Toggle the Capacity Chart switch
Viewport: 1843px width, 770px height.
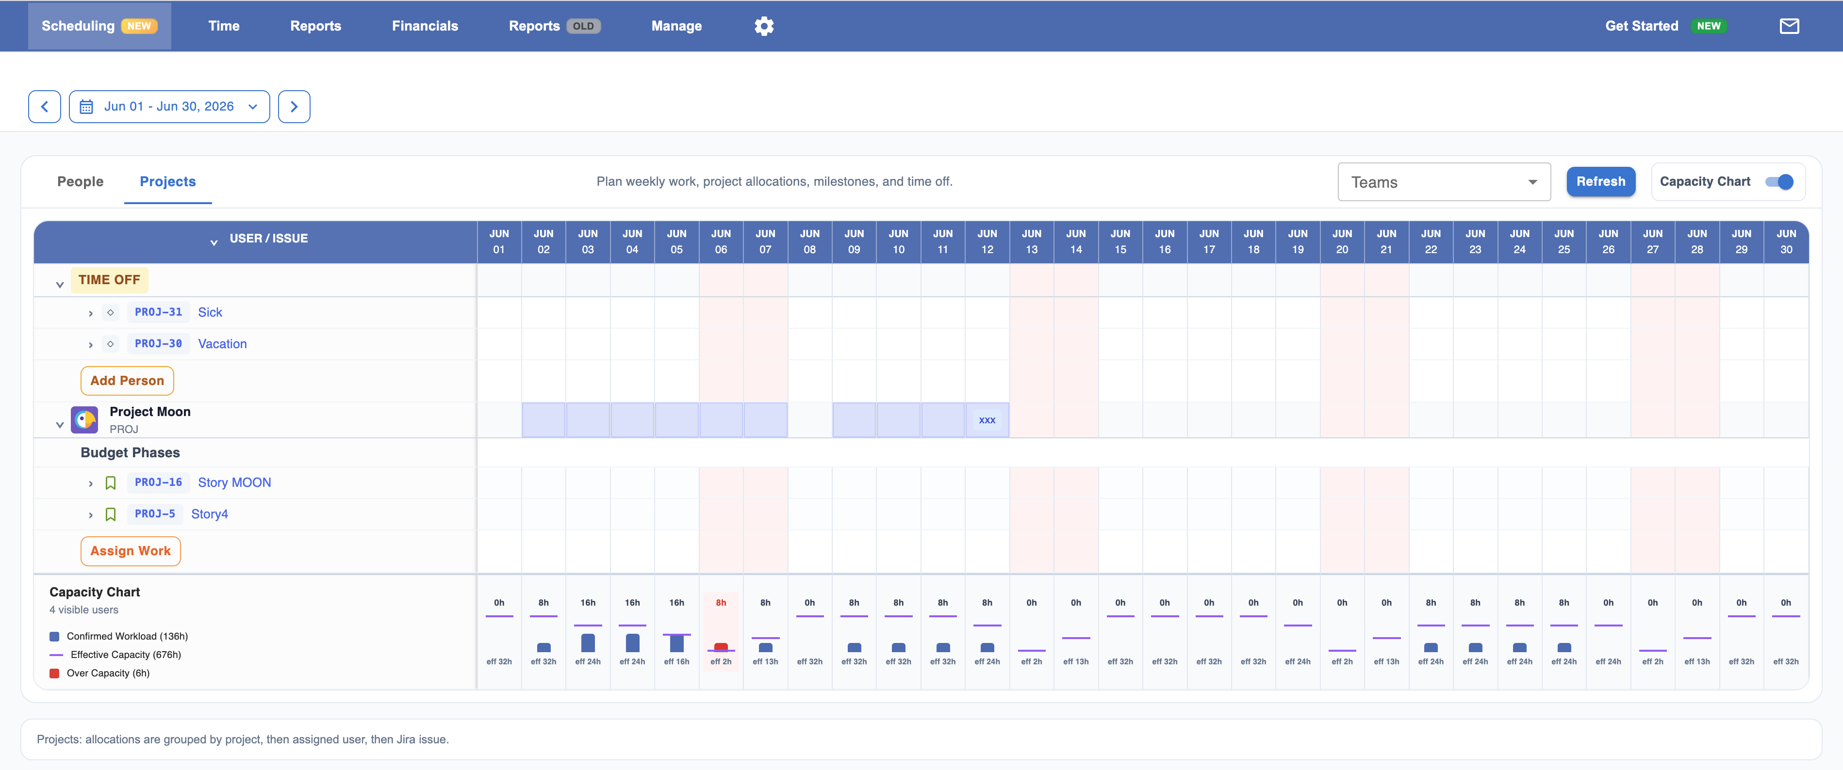pos(1778,182)
